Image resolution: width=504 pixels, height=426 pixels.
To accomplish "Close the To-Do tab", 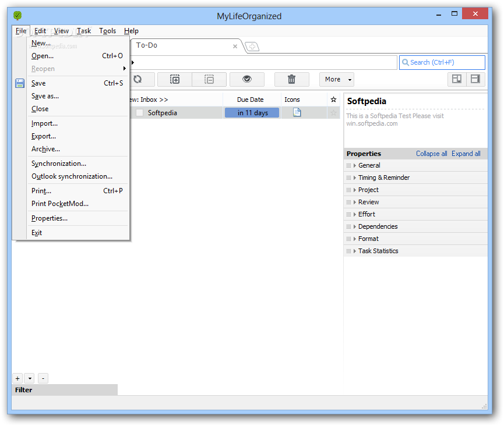I will (235, 46).
